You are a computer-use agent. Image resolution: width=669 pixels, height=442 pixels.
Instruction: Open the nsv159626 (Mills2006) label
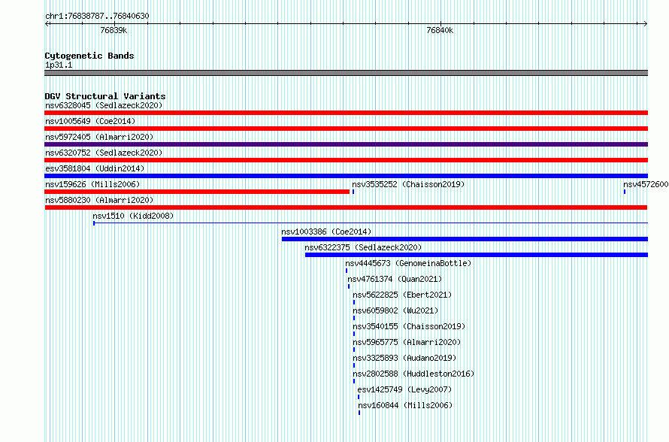92,184
